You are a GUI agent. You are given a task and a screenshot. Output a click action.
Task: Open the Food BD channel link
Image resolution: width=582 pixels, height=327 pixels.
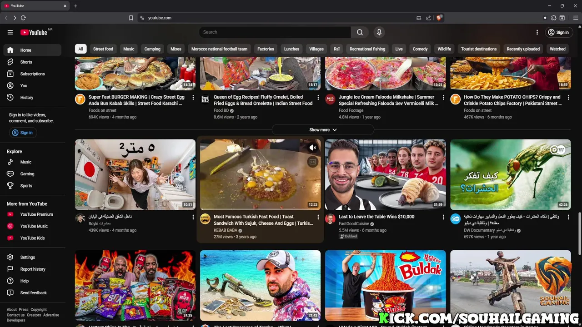(x=221, y=110)
